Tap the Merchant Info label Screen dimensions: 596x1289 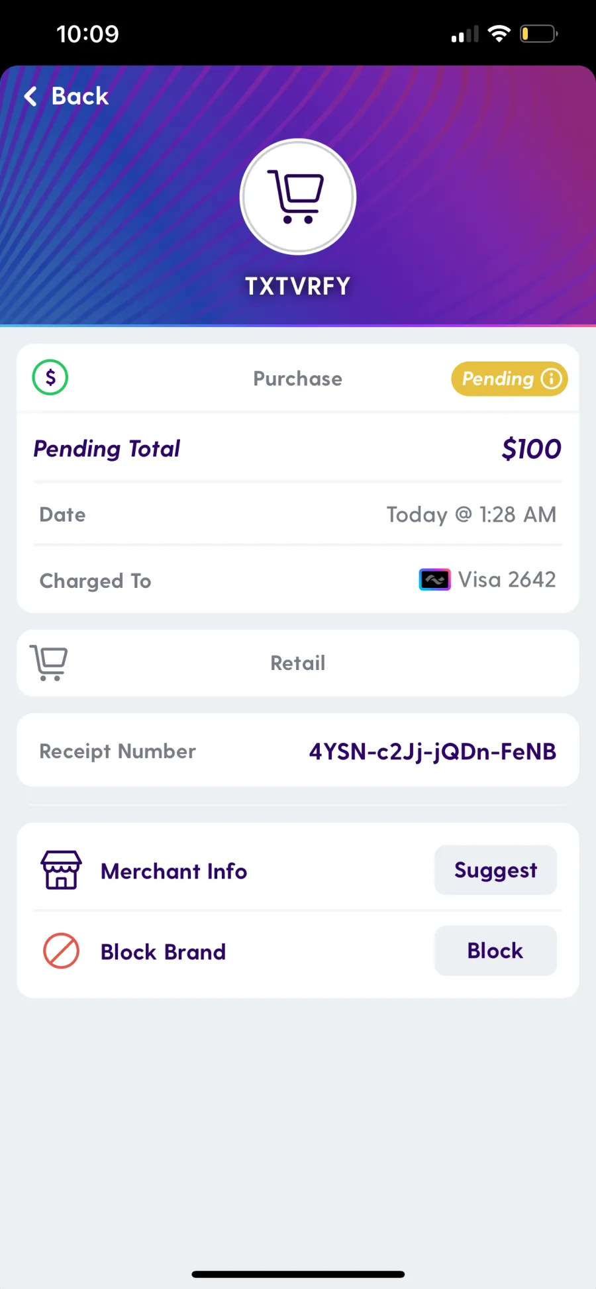174,871
